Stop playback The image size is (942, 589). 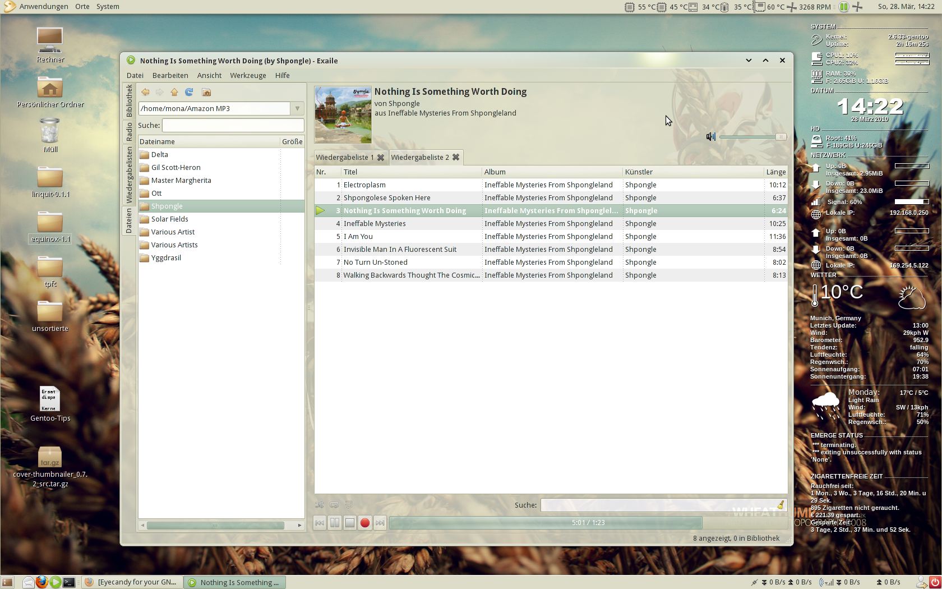click(350, 523)
